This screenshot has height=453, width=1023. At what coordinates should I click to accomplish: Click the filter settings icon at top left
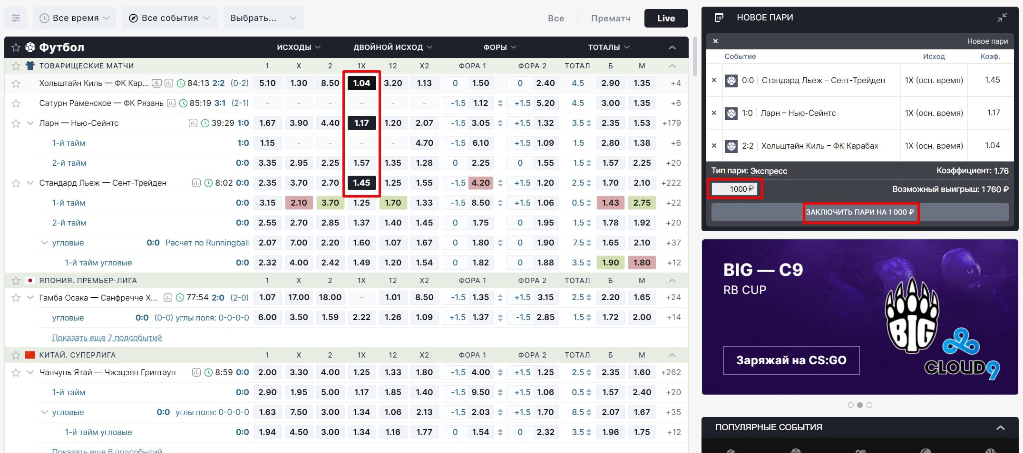[16, 19]
